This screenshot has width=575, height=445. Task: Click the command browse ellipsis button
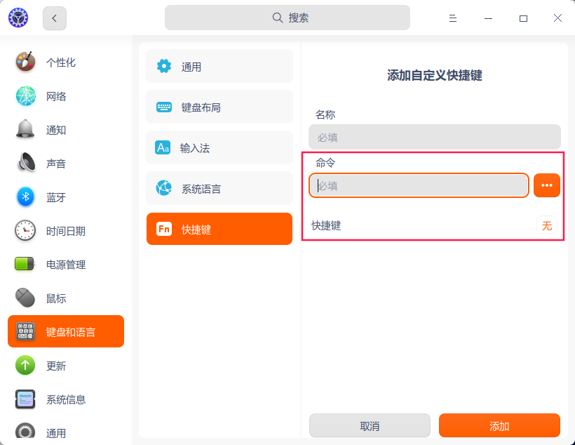pos(547,185)
